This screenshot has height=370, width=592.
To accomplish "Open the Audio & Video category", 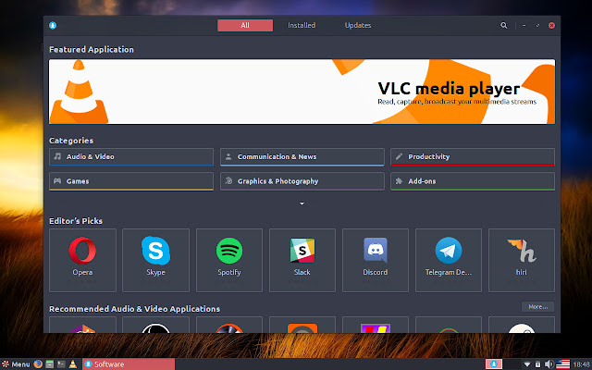I will (x=131, y=156).
